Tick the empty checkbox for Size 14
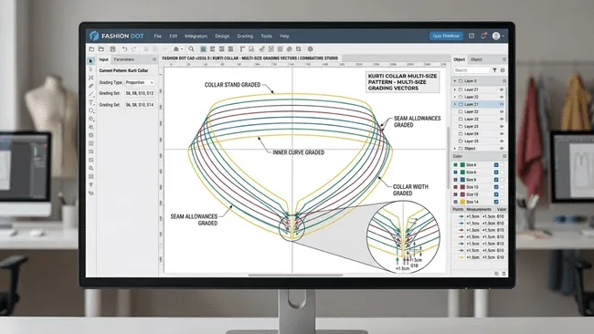This screenshot has width=594, height=334. [503, 202]
